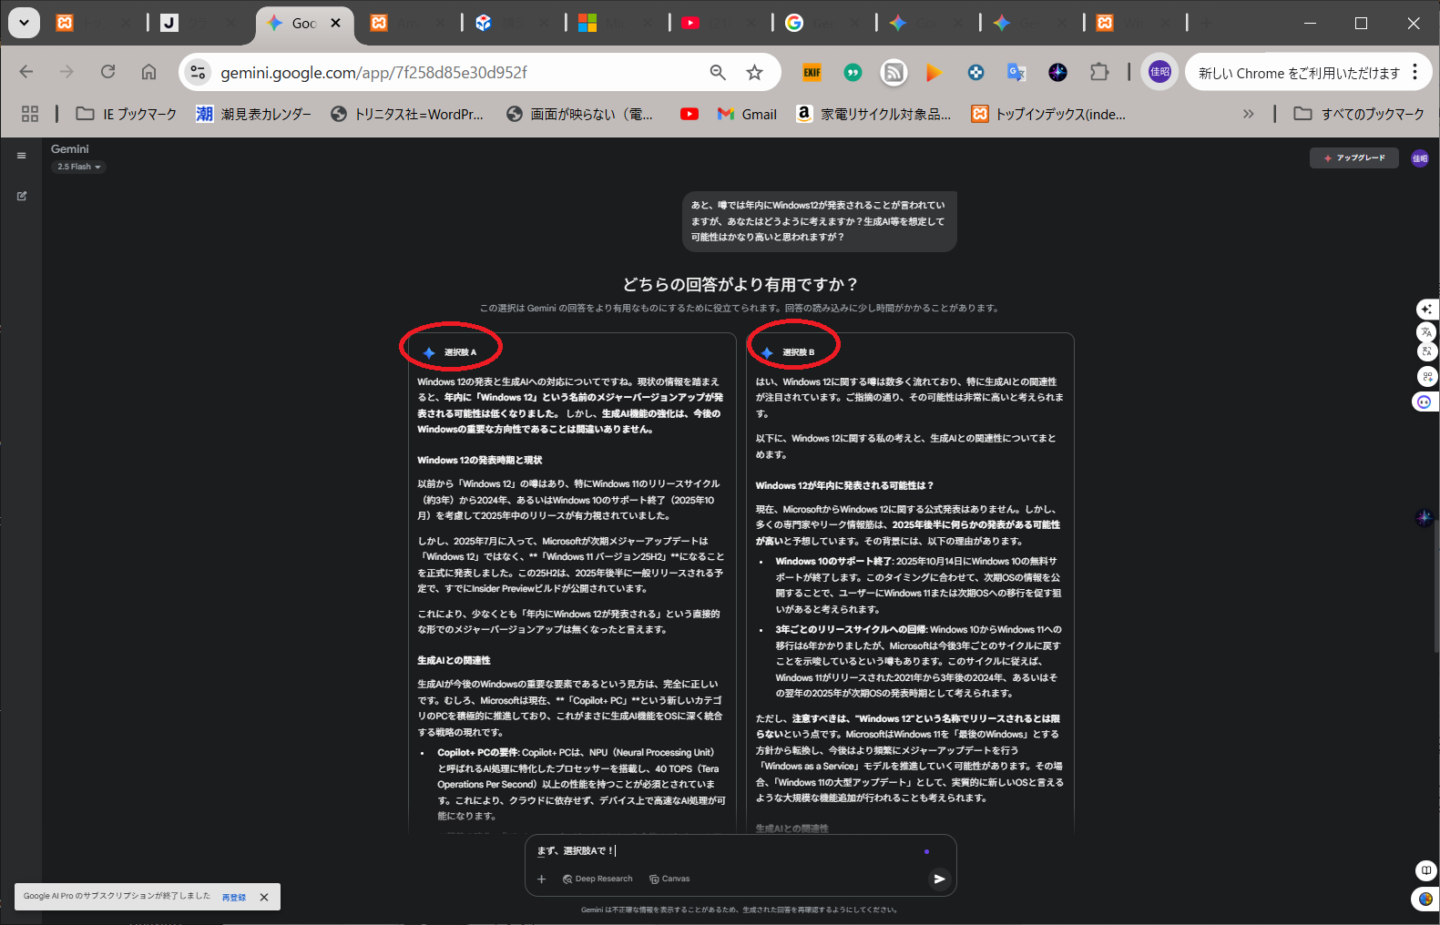The width and height of the screenshot is (1440, 925).
Task: Open the トリニタス社=WordPr... bookmark
Action: pos(406,114)
